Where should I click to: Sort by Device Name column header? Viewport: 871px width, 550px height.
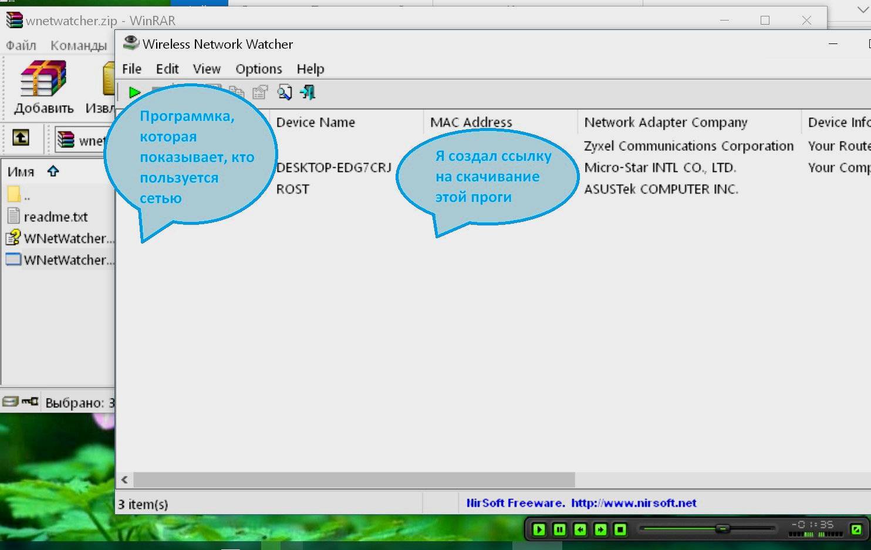347,122
